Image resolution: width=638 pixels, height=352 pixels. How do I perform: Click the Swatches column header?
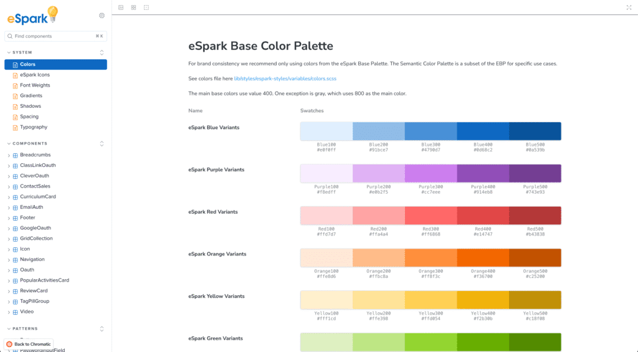coord(312,111)
